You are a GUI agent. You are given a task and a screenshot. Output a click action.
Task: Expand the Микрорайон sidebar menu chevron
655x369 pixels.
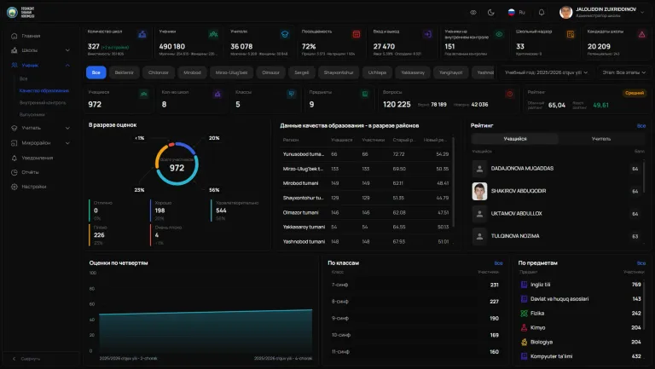click(67, 143)
